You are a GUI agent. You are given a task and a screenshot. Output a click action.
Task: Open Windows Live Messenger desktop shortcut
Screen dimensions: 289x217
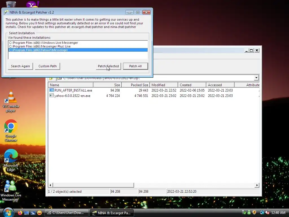click(x=11, y=190)
